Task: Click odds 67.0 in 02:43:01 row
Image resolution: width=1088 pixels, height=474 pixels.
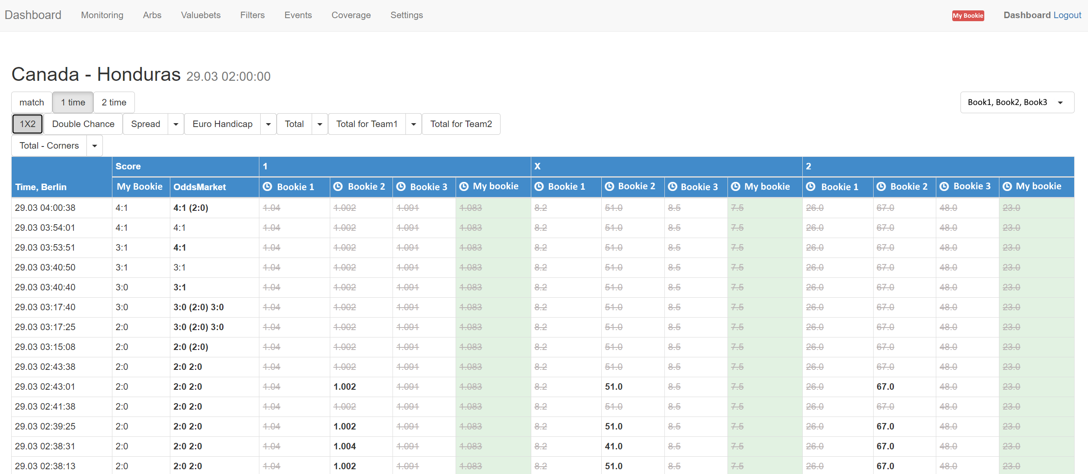Action: (885, 387)
